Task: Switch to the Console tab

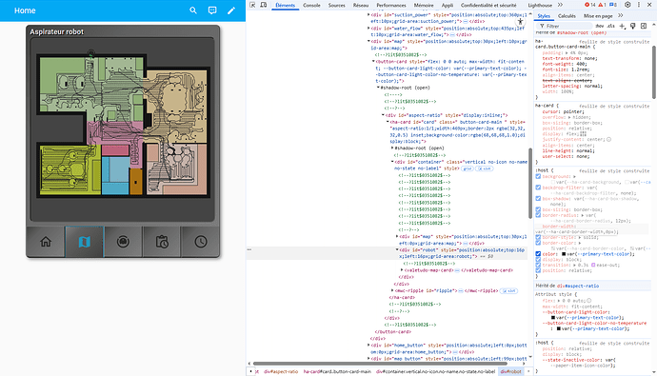Action: tap(311, 5)
